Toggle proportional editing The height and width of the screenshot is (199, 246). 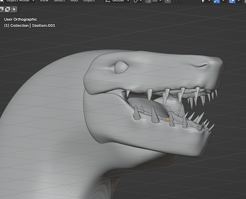pyautogui.click(x=168, y=1)
